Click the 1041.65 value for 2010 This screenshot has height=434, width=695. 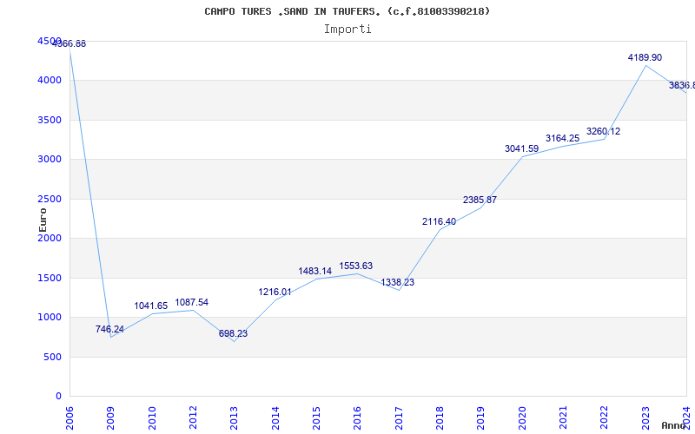151,306
